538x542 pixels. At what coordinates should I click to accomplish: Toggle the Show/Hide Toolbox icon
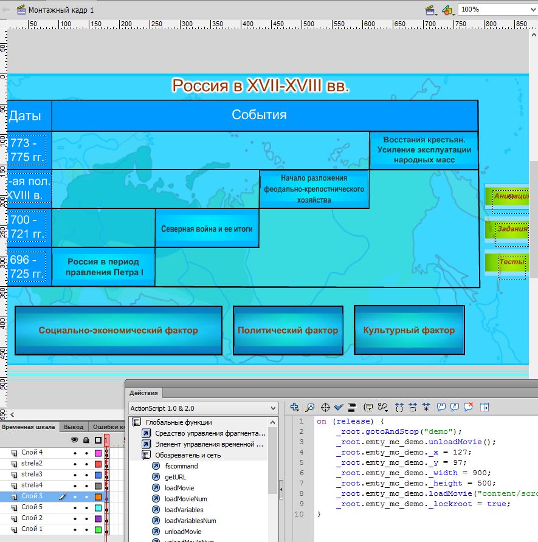[x=485, y=407]
